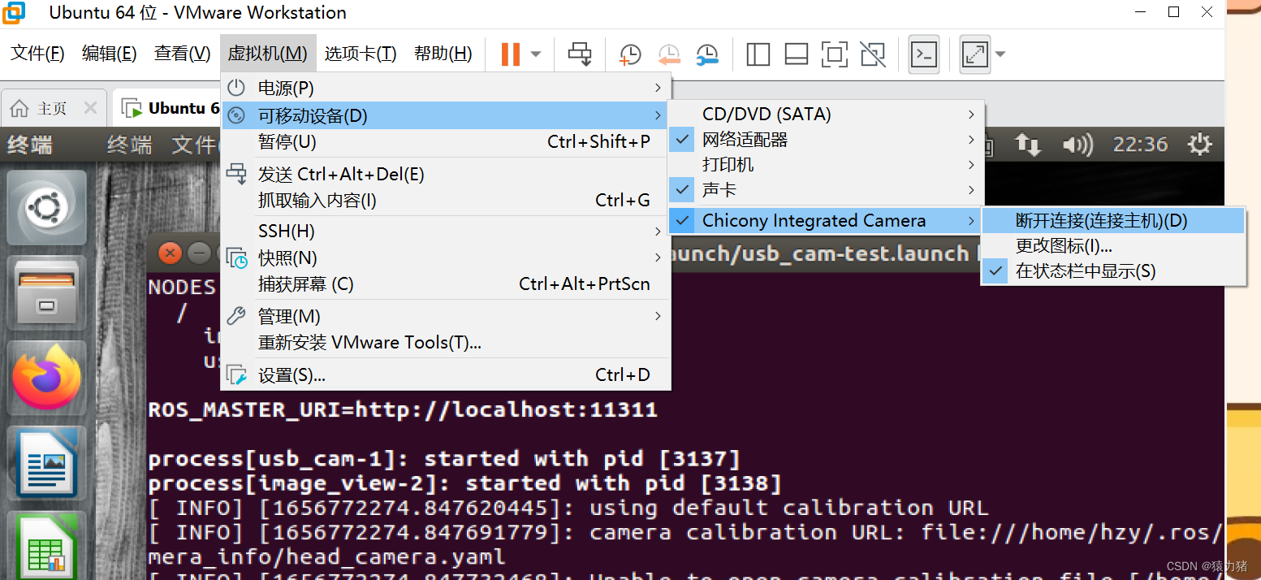Click the process[image_view-2] started line
This screenshot has height=580, width=1261.
click(x=464, y=484)
